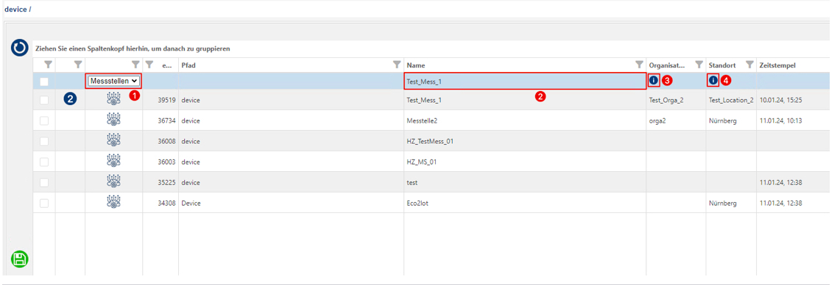Click the blue circular refresh icon

(20, 48)
